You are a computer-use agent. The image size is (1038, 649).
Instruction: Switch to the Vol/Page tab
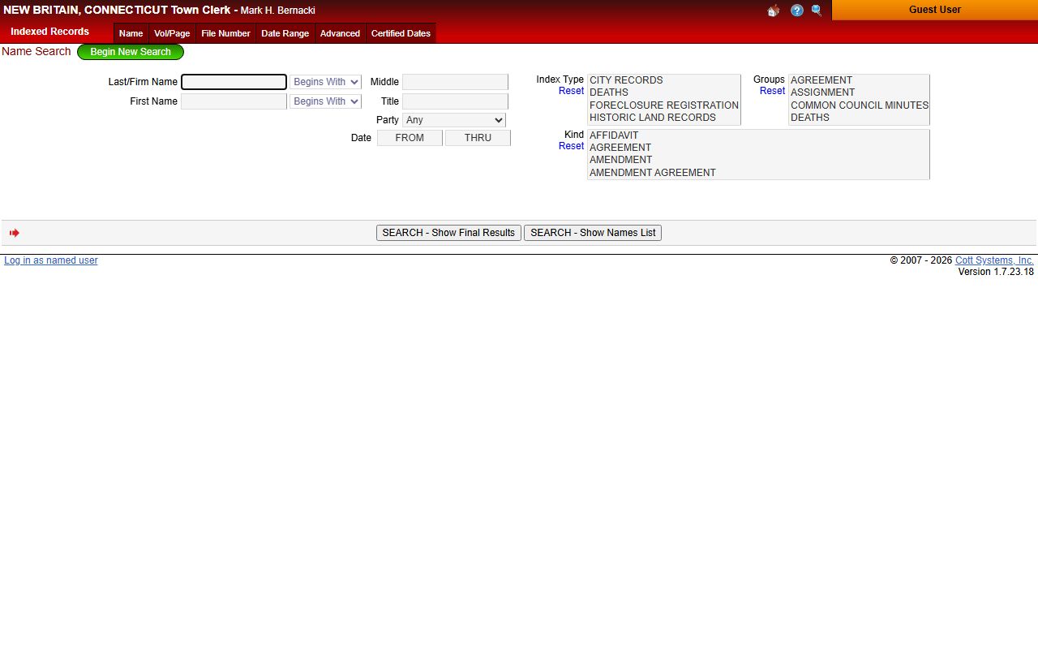(x=172, y=33)
